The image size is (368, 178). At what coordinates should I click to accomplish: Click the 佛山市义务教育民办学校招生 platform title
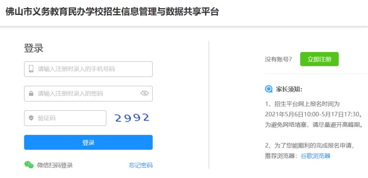pos(112,12)
